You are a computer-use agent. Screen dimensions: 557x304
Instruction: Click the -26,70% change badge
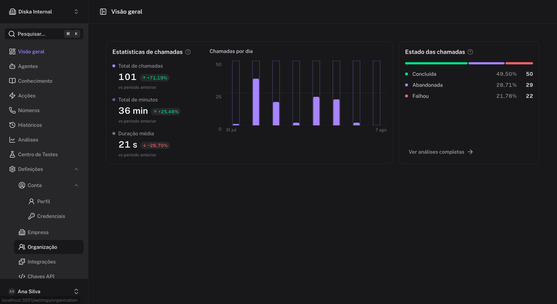pyautogui.click(x=155, y=145)
